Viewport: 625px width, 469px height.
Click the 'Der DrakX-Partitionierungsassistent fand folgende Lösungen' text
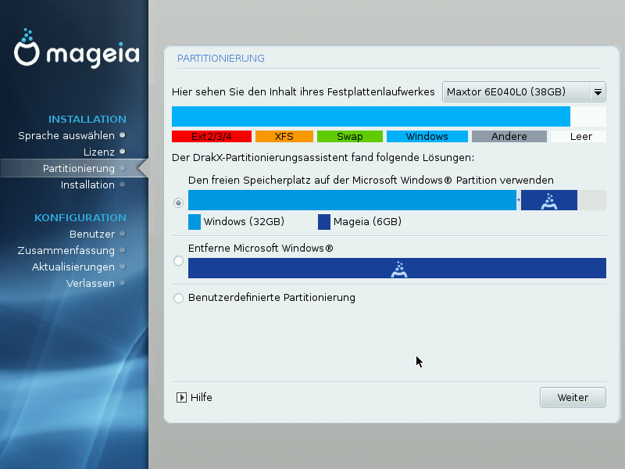point(323,158)
